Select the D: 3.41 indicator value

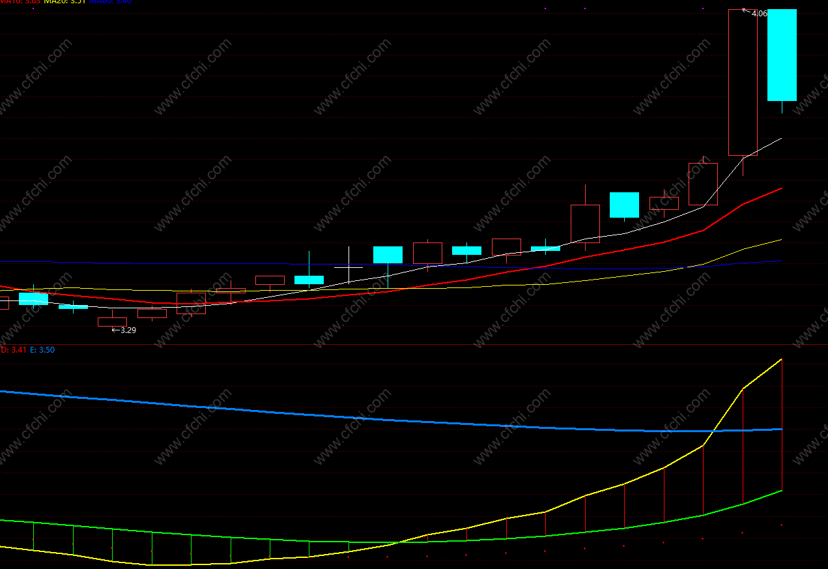pos(13,350)
